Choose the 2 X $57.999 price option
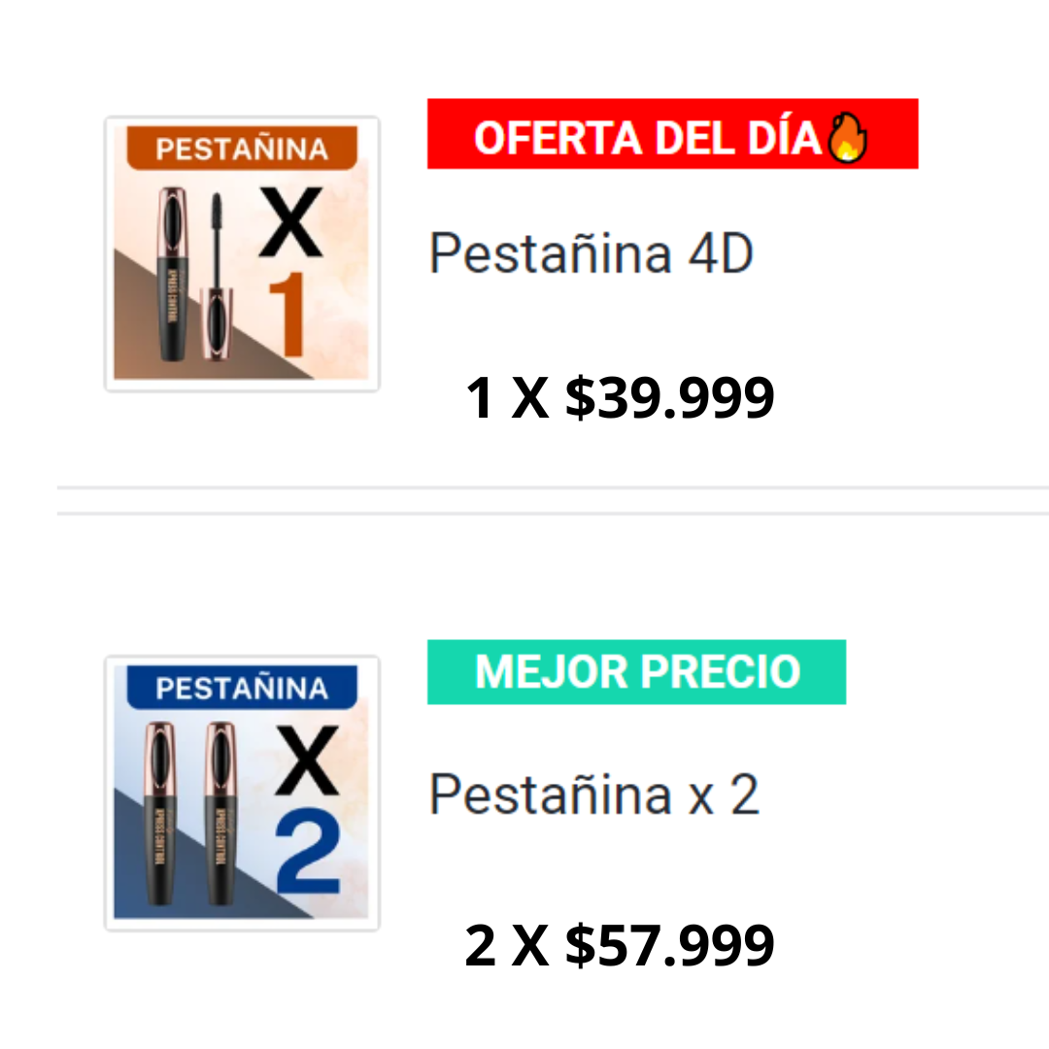The width and height of the screenshot is (1049, 1049). pos(620,945)
